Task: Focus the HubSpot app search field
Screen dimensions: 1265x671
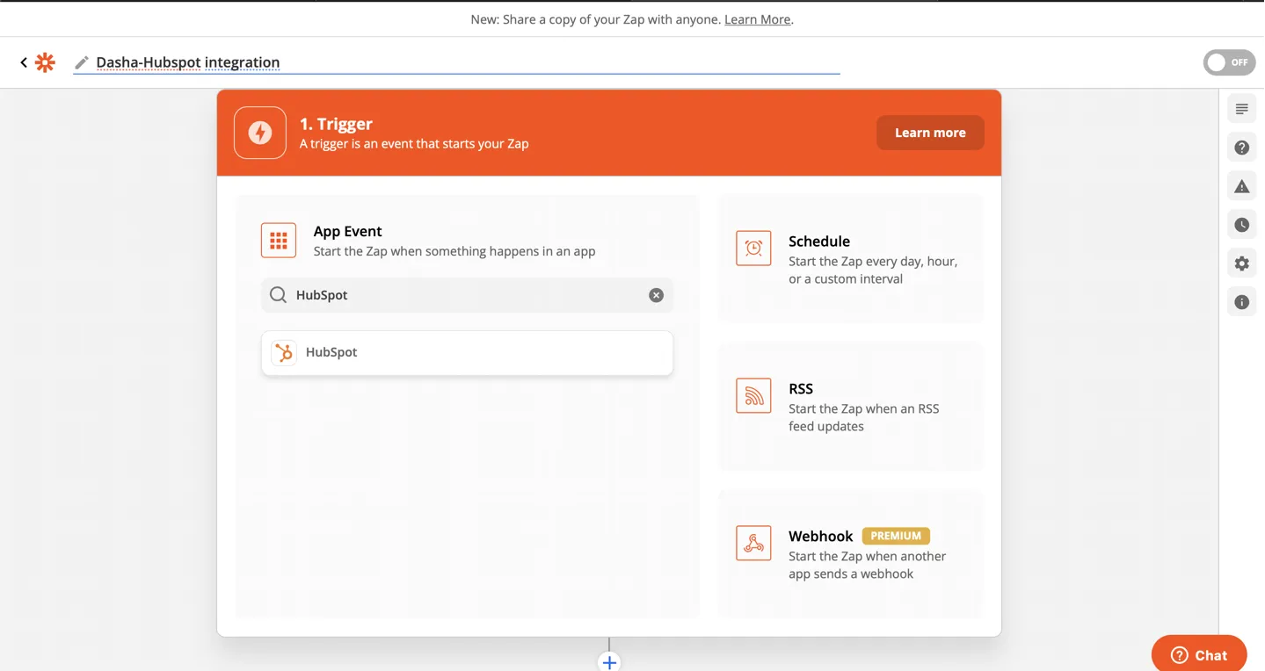Action: 467,295
